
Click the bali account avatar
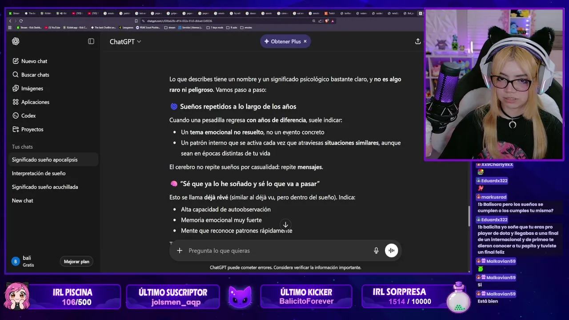point(16,261)
